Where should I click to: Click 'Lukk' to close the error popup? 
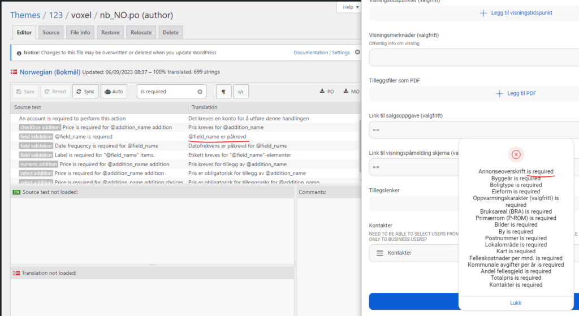516,302
